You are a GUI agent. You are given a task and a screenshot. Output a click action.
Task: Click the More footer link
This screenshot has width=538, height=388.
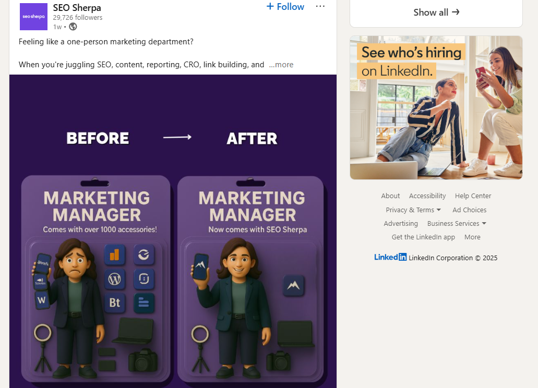(472, 237)
